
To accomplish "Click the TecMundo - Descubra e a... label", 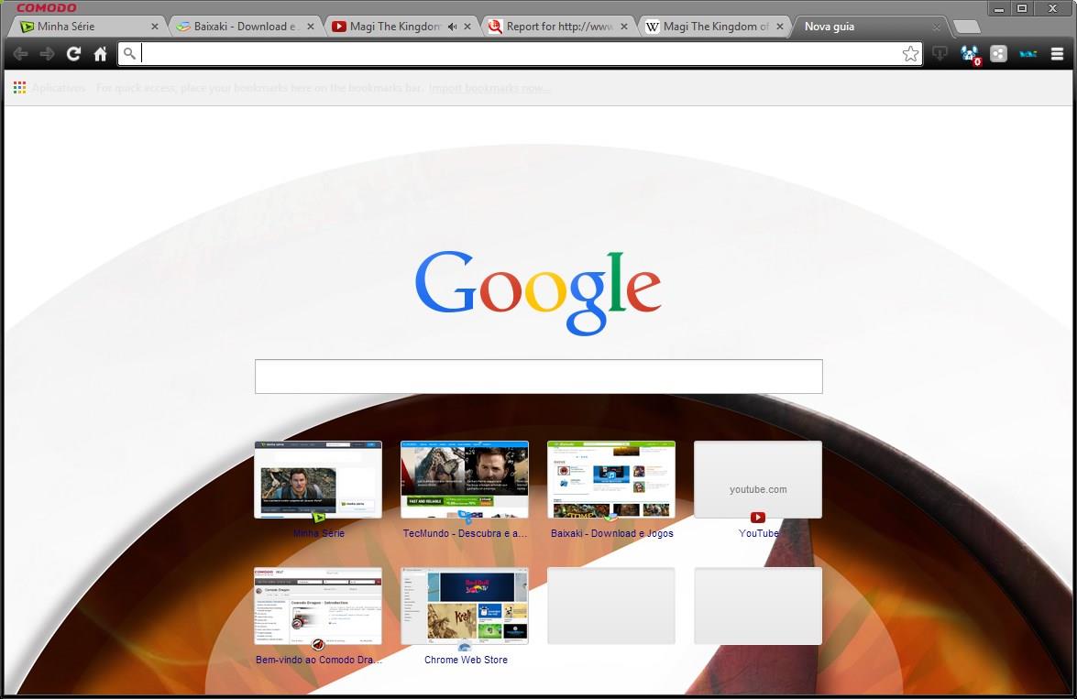I will [x=465, y=533].
